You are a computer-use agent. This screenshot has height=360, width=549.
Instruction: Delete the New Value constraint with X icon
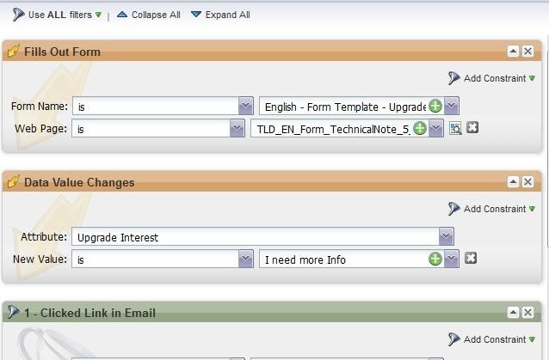pyautogui.click(x=471, y=258)
